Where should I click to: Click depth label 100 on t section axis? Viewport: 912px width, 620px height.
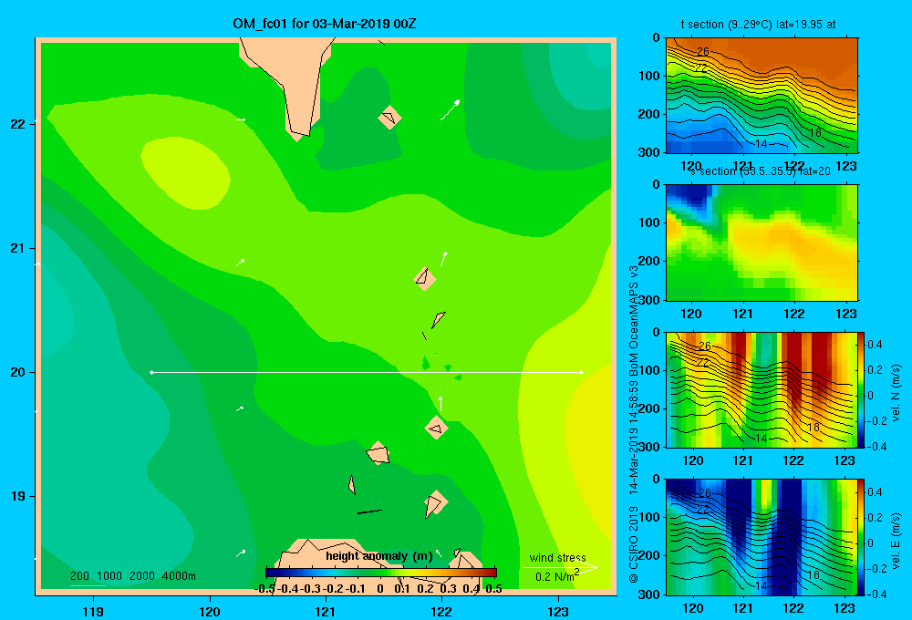coord(649,76)
